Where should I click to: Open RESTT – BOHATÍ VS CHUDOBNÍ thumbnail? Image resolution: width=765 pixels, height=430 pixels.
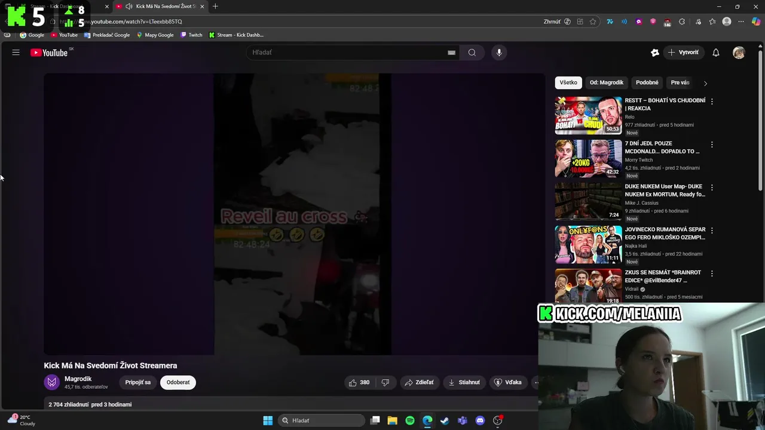click(x=588, y=115)
